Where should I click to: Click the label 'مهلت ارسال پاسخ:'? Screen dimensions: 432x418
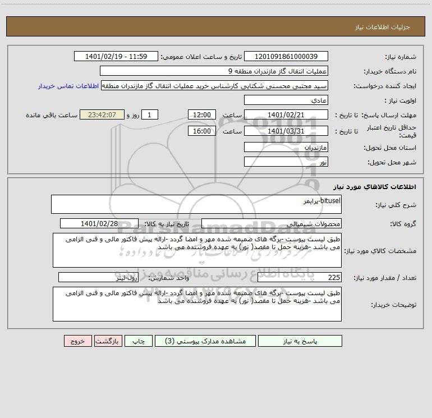click(x=389, y=115)
